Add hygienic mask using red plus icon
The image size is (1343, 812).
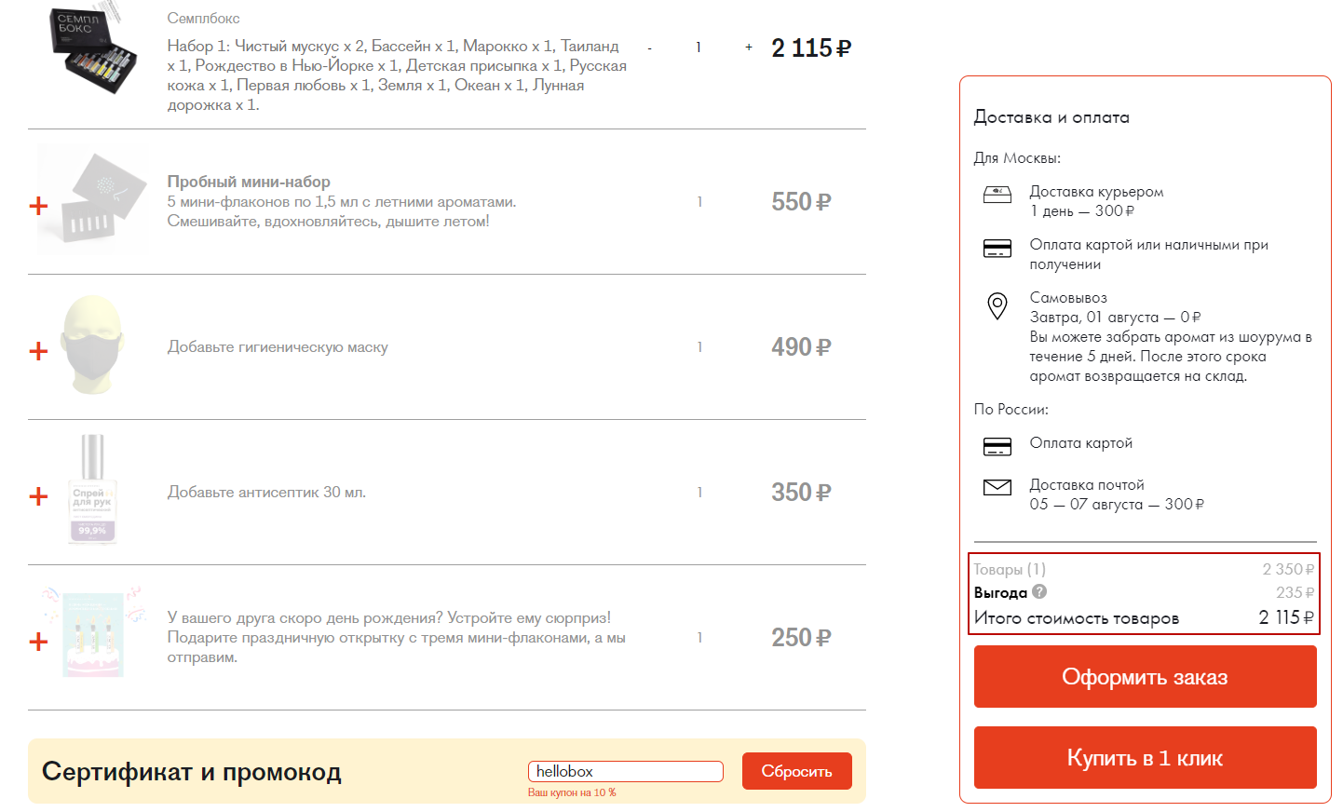[38, 351]
